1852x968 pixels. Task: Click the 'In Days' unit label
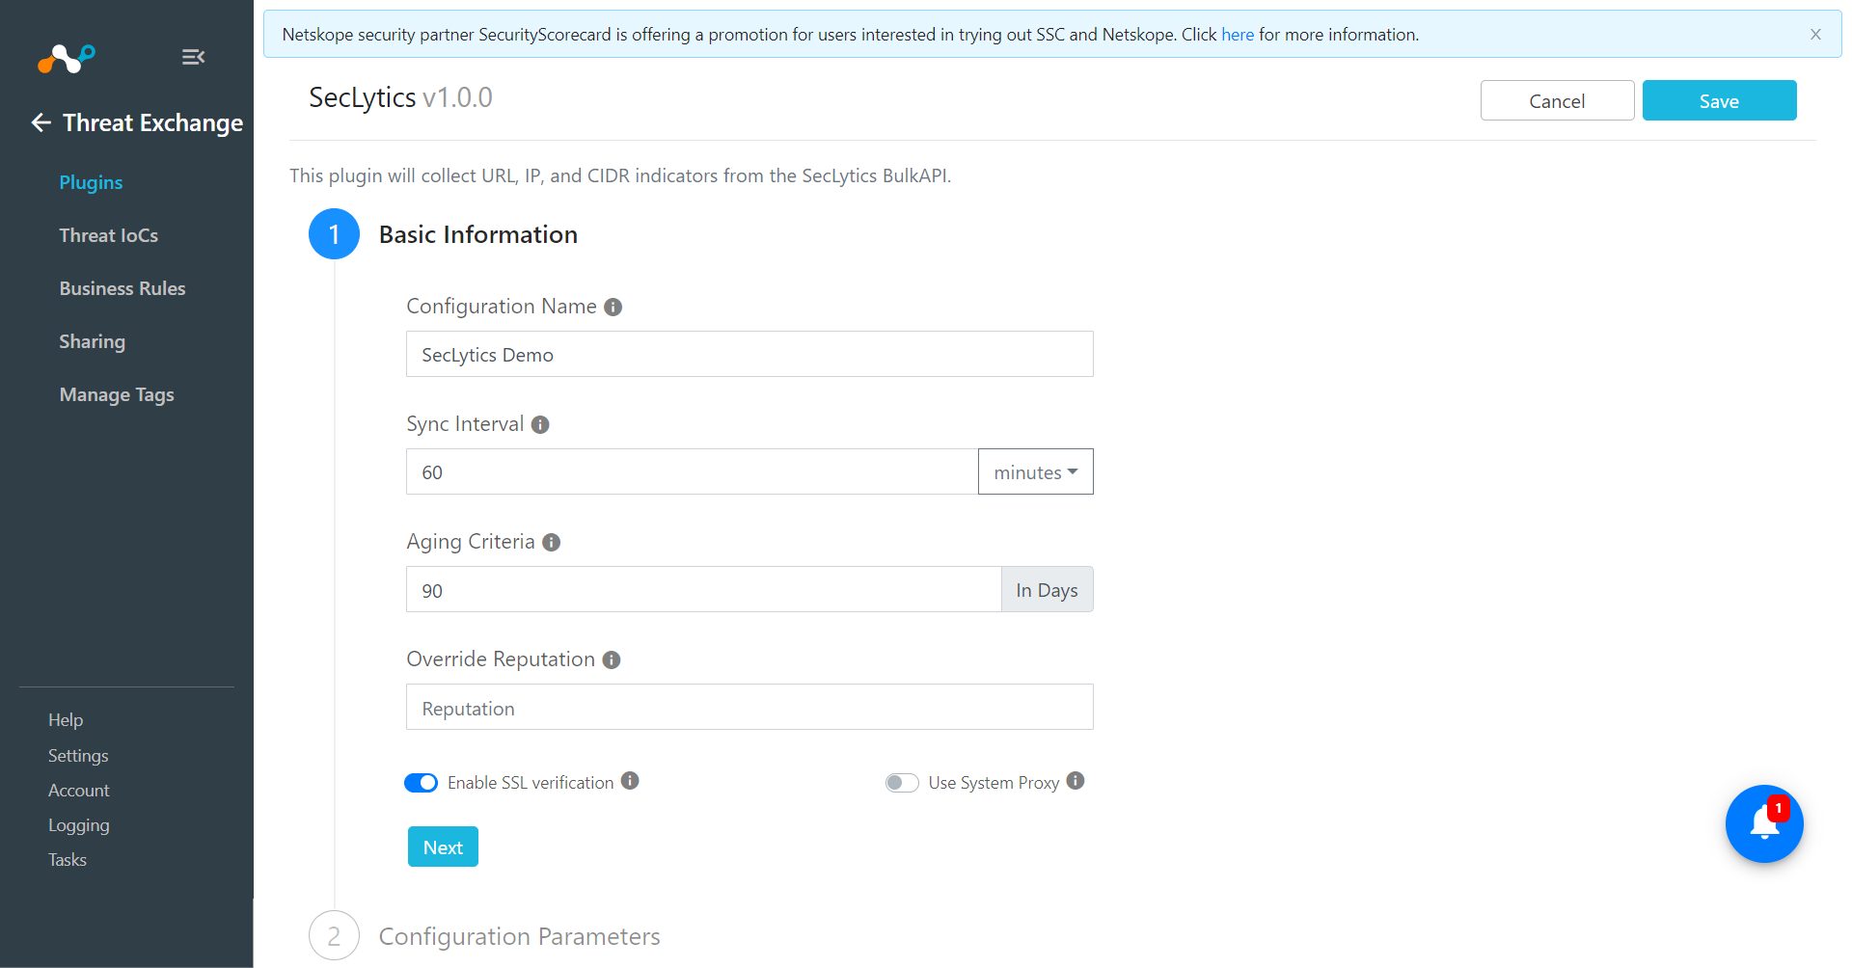pyautogui.click(x=1048, y=589)
